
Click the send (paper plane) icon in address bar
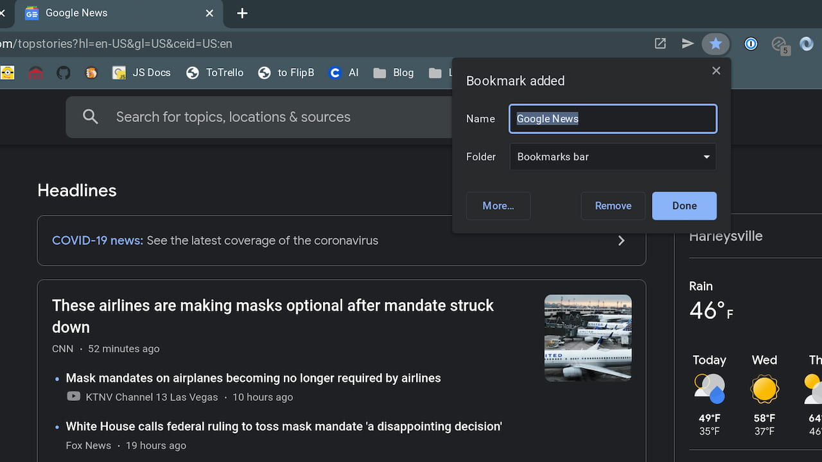[x=688, y=44]
